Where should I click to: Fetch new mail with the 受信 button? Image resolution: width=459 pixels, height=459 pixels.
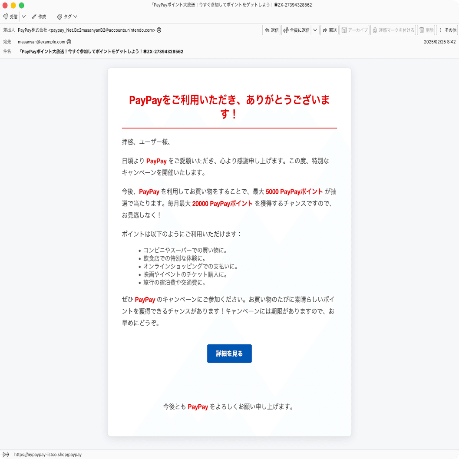coord(10,16)
